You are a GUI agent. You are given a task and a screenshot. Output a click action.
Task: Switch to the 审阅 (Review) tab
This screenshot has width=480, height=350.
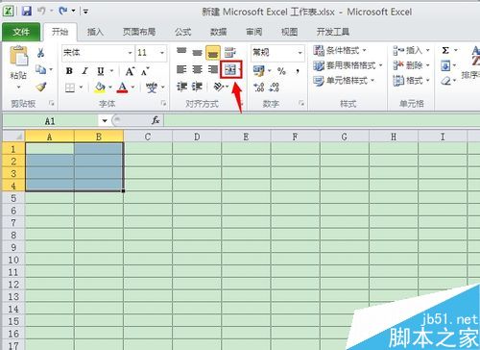[x=254, y=32]
